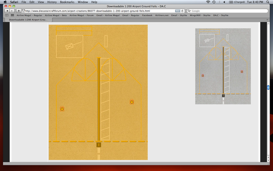Open the bookmarks book icon
Viewport: 273px width, 171px height.
click(7, 15)
